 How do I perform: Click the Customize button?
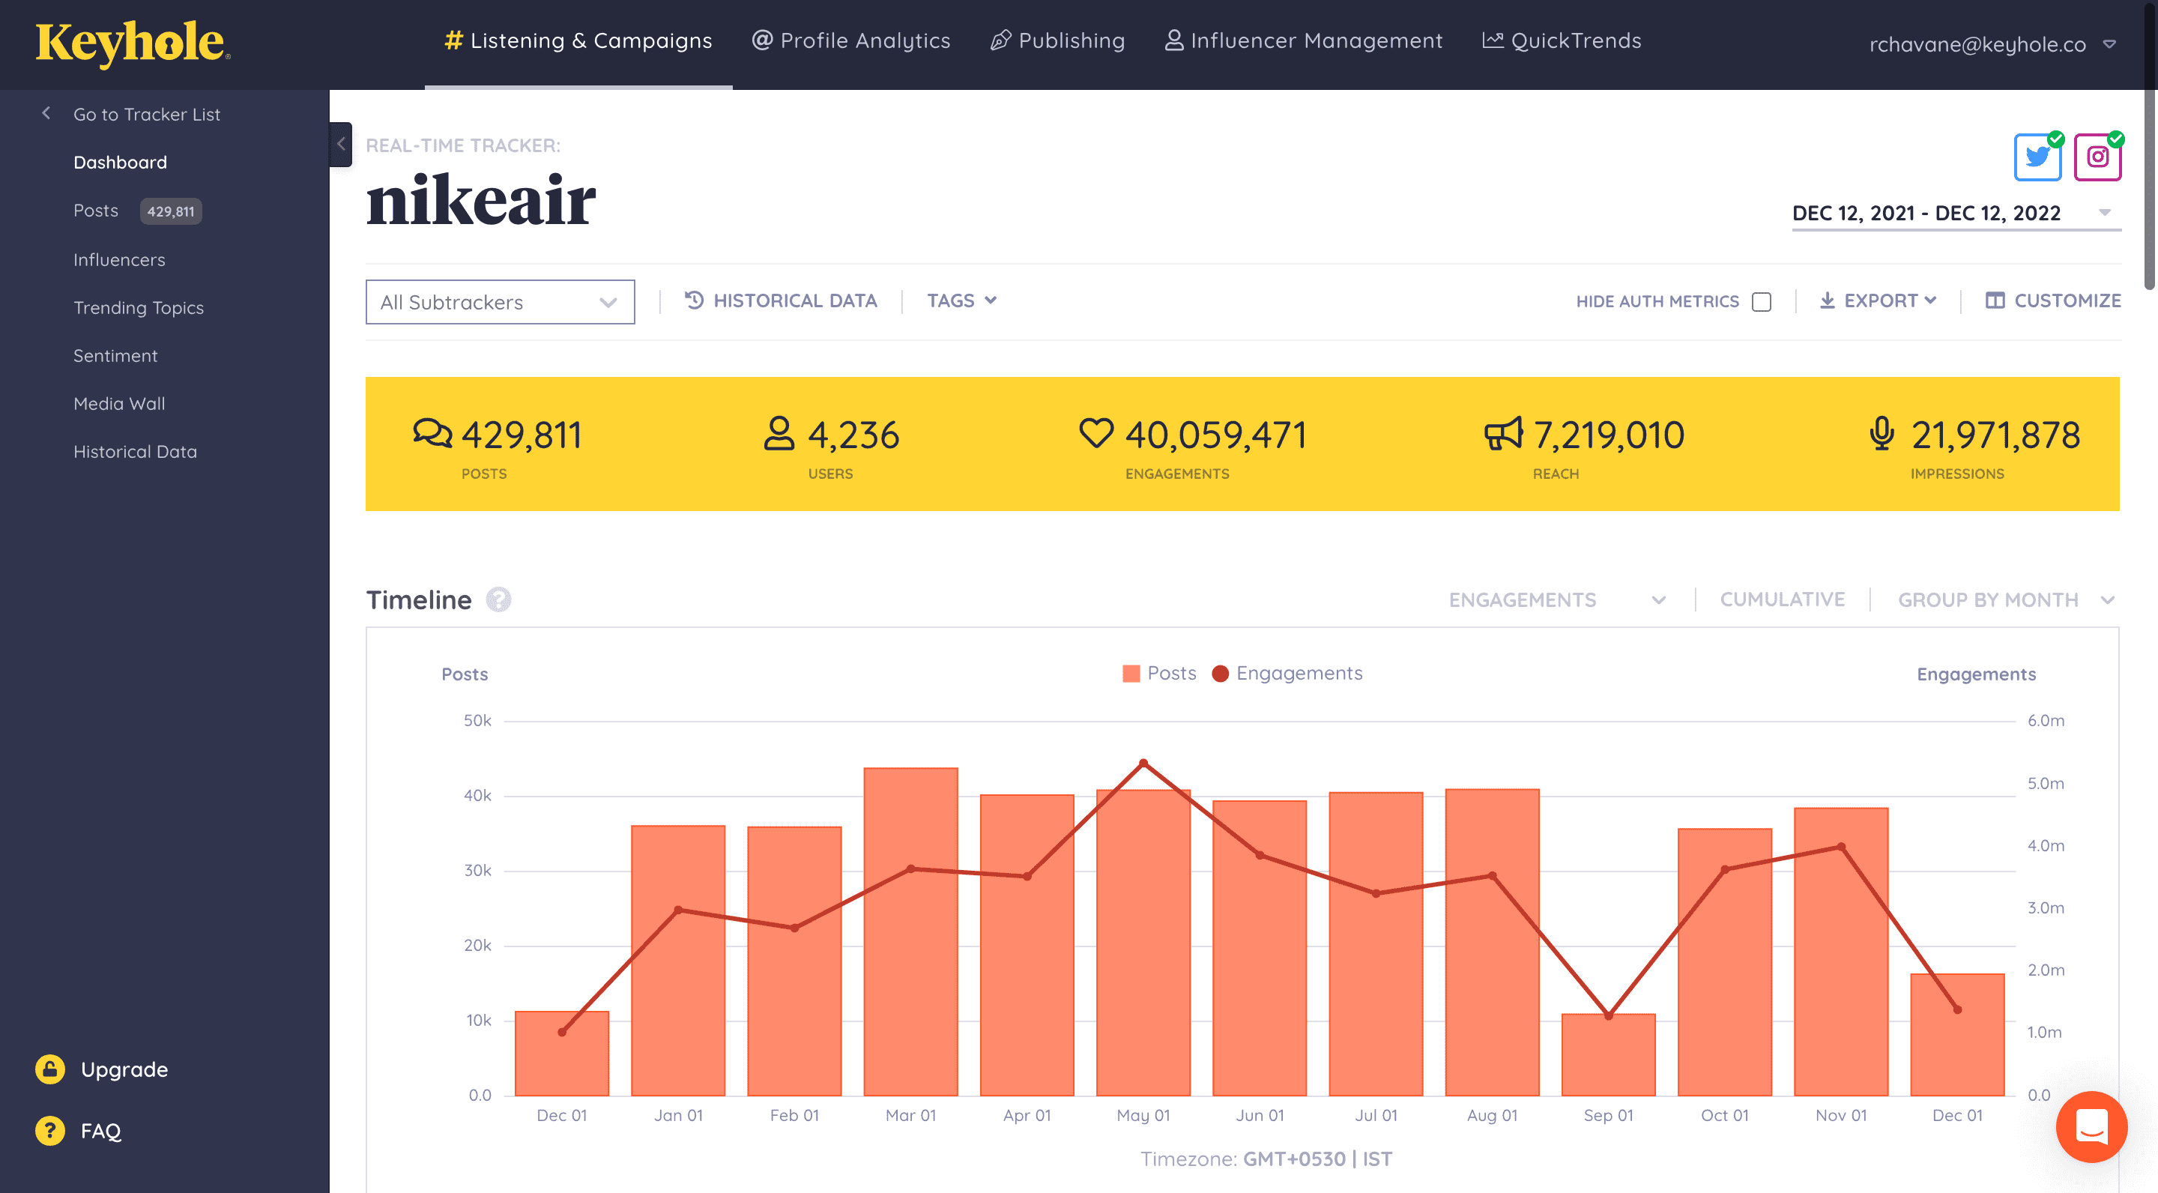(x=2054, y=301)
